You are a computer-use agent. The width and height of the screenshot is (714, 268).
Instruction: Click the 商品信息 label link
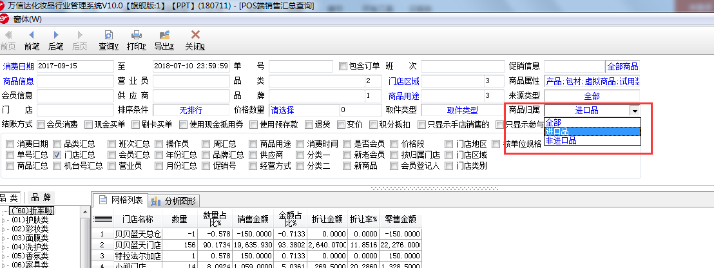[18, 81]
